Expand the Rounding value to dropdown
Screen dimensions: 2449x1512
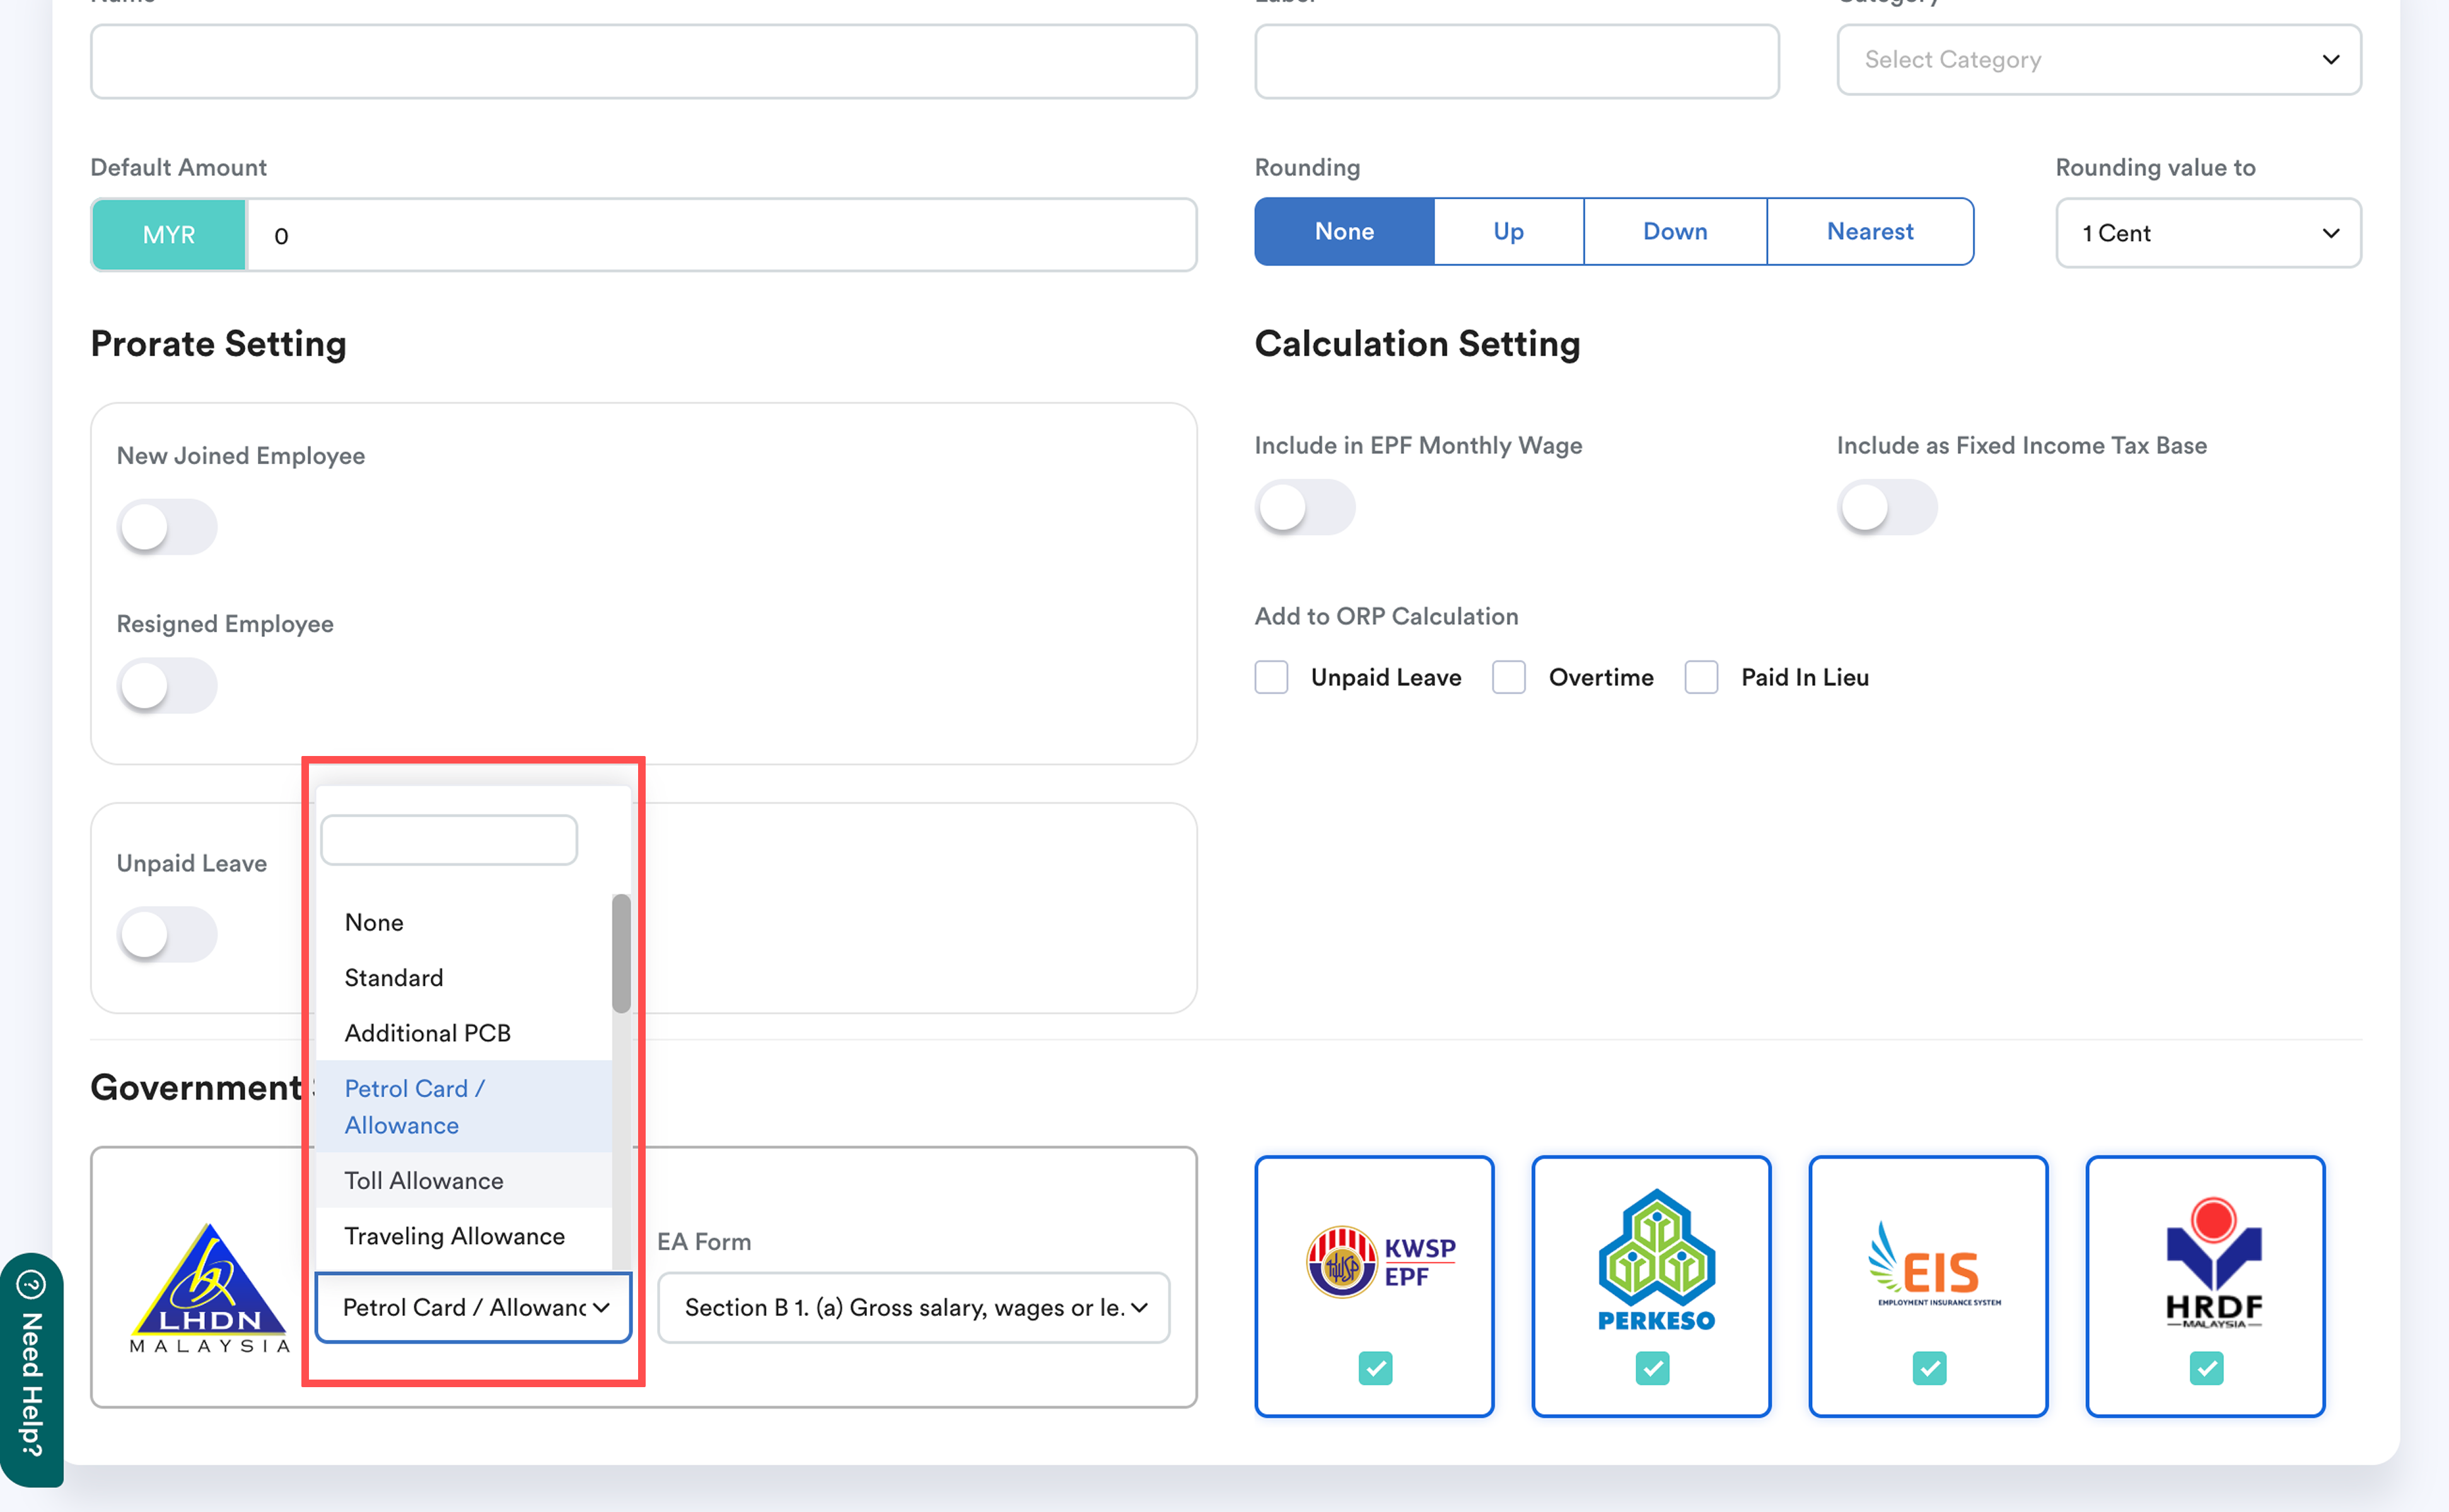coord(2207,233)
